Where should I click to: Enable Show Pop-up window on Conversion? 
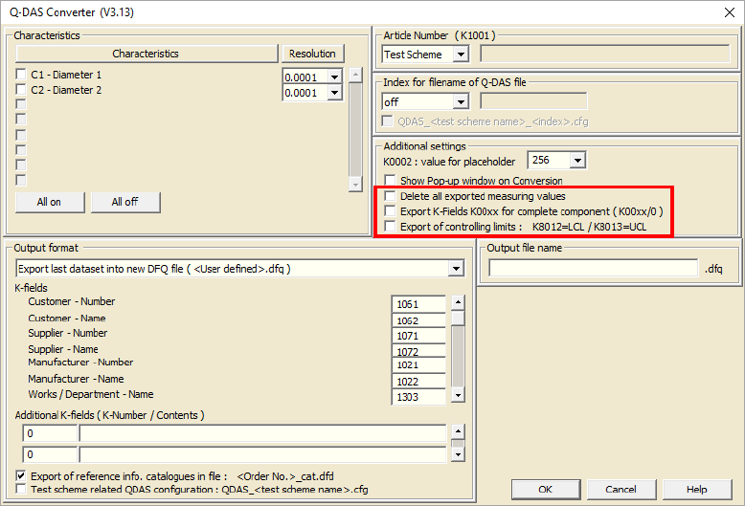coord(390,181)
